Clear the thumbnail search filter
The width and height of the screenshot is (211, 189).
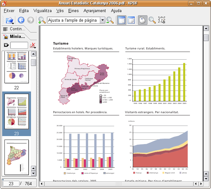pos(6,45)
